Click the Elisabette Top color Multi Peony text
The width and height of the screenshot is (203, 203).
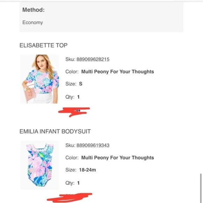[118, 72]
